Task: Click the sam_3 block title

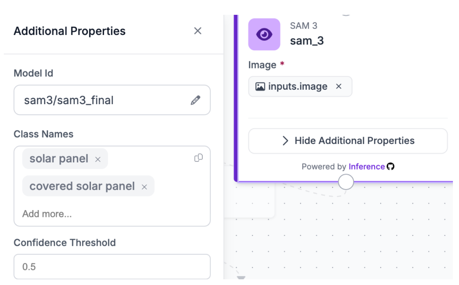Action: (307, 41)
